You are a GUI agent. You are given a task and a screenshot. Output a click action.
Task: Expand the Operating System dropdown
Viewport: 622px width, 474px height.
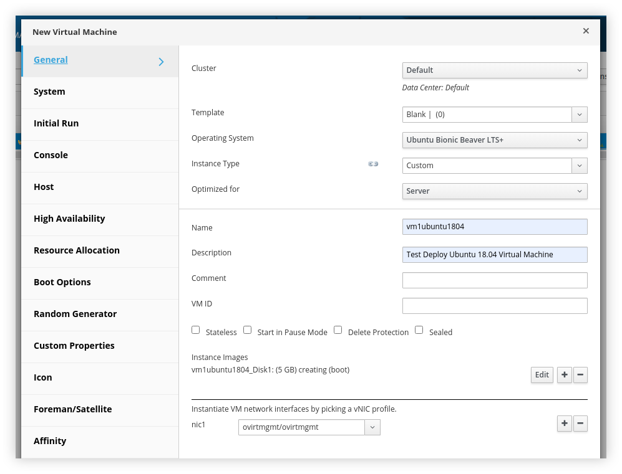[495, 140]
